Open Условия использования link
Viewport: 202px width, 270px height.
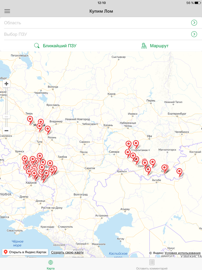(183, 253)
